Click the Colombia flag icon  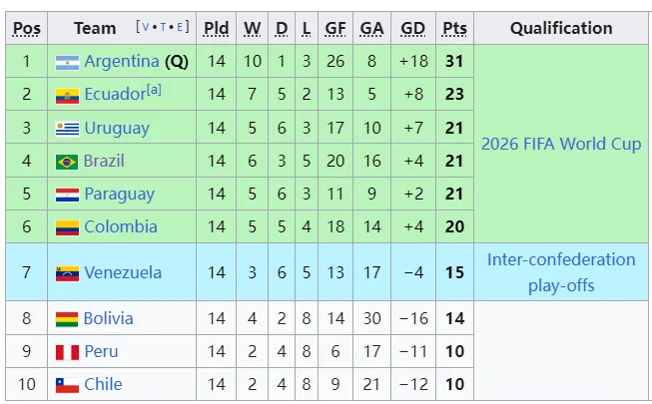pos(67,227)
